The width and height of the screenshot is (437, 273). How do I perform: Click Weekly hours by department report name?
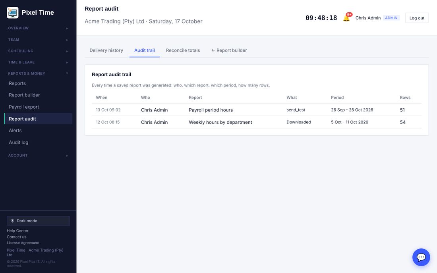click(x=220, y=122)
